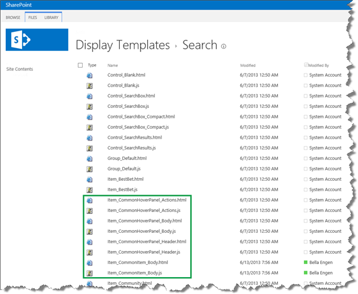Image resolution: width=358 pixels, height=294 pixels.
Task: Click modified date of Control_SearchBox_Compact.html
Action: point(259,117)
